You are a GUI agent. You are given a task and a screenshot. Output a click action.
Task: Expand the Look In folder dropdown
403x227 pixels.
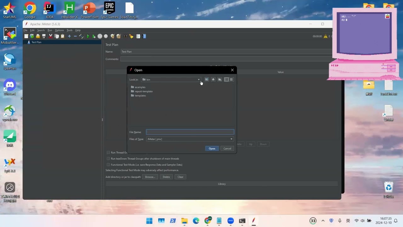199,79
